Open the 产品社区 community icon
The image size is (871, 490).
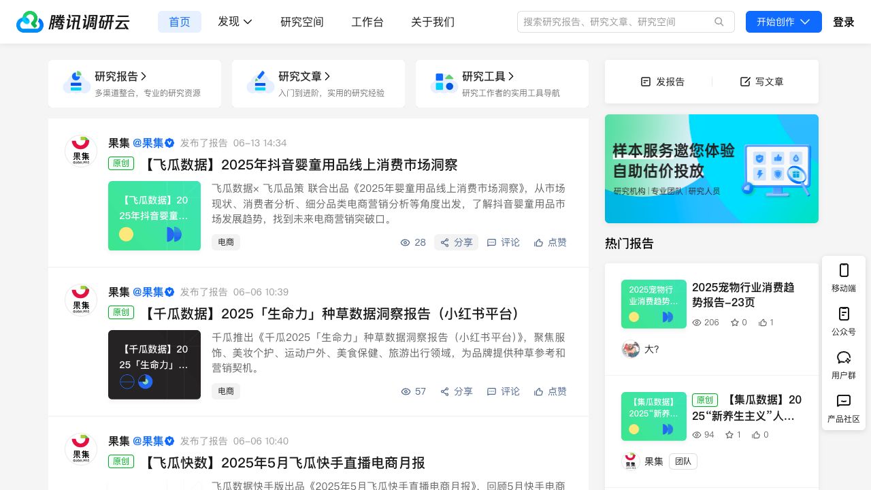[844, 407]
